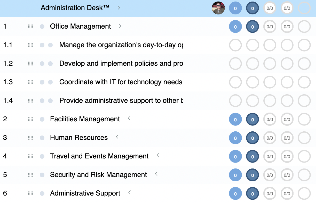Click dark blue counter badge for Security and Risk Management
This screenshot has height=203, width=316.
point(252,175)
